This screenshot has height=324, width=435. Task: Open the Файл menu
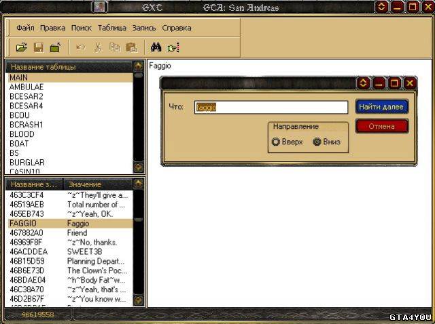tap(25, 28)
